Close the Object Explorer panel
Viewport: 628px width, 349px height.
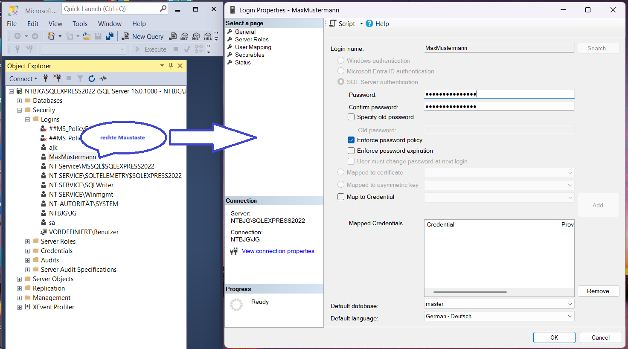tap(180, 66)
